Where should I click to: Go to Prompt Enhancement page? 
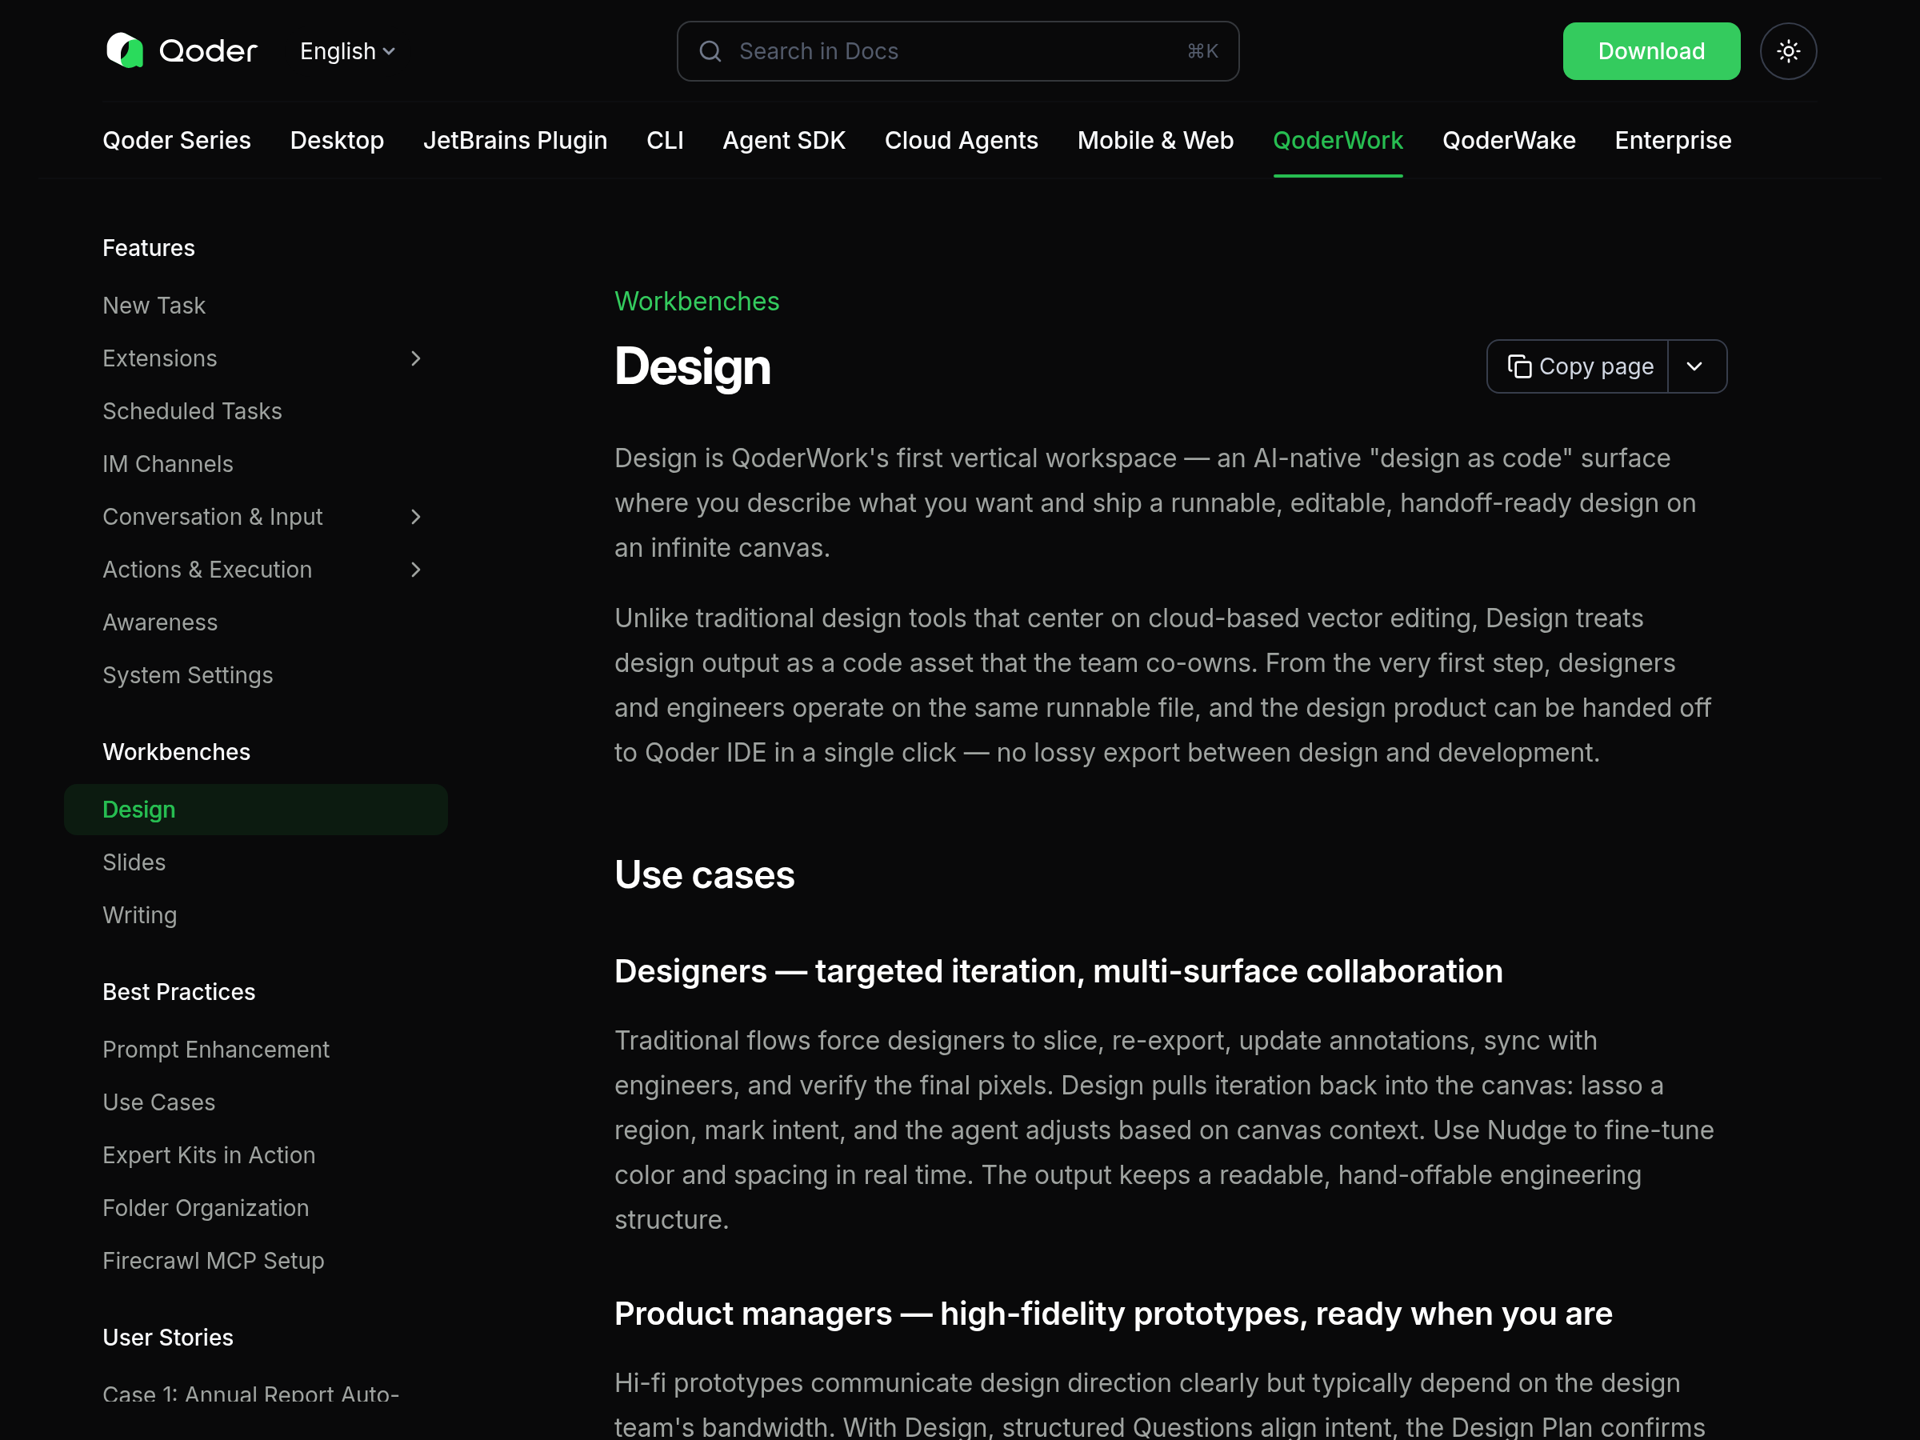216,1050
